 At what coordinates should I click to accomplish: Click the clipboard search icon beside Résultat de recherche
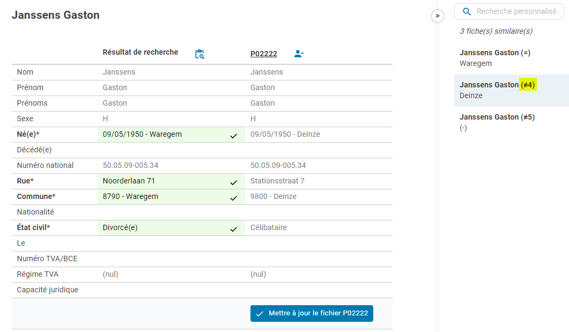[199, 54]
